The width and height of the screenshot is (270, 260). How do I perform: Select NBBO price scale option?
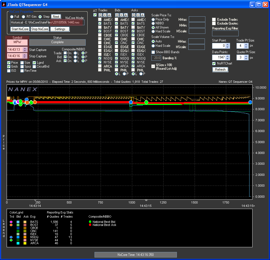pos(153,23)
